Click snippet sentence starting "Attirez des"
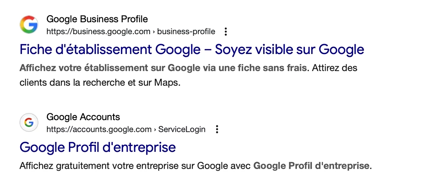Viewport: 423px width, 186px height. [335, 68]
